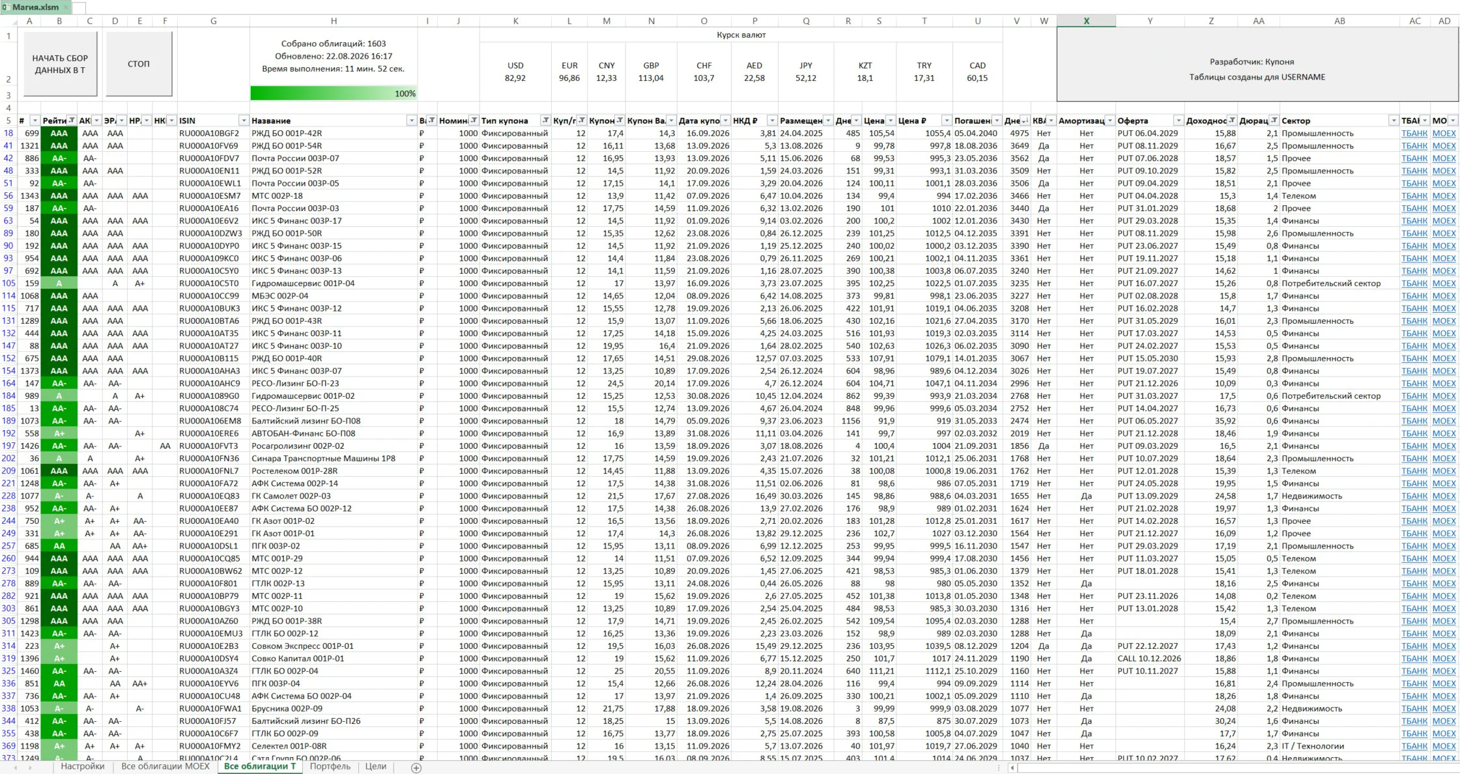Expand the Оферта column filter dropdown
1460x774 pixels.
coord(1178,121)
